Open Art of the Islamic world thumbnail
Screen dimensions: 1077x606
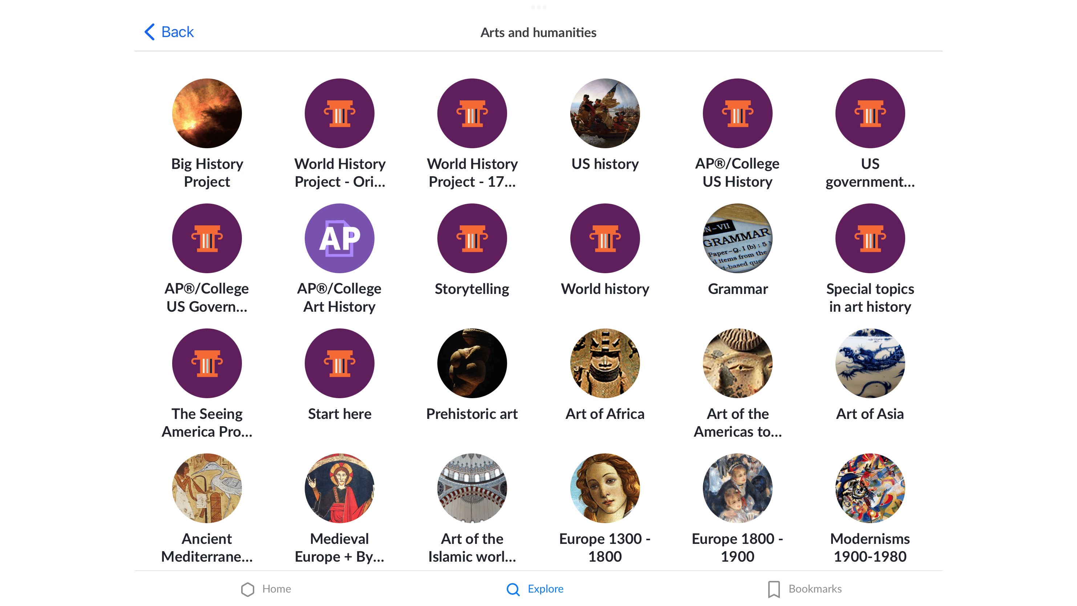472,488
